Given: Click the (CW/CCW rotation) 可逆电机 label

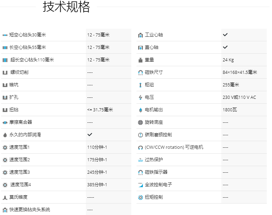Looking at the screenshot, I should 174,147.
